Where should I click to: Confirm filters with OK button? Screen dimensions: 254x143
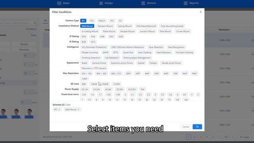click(x=197, y=127)
